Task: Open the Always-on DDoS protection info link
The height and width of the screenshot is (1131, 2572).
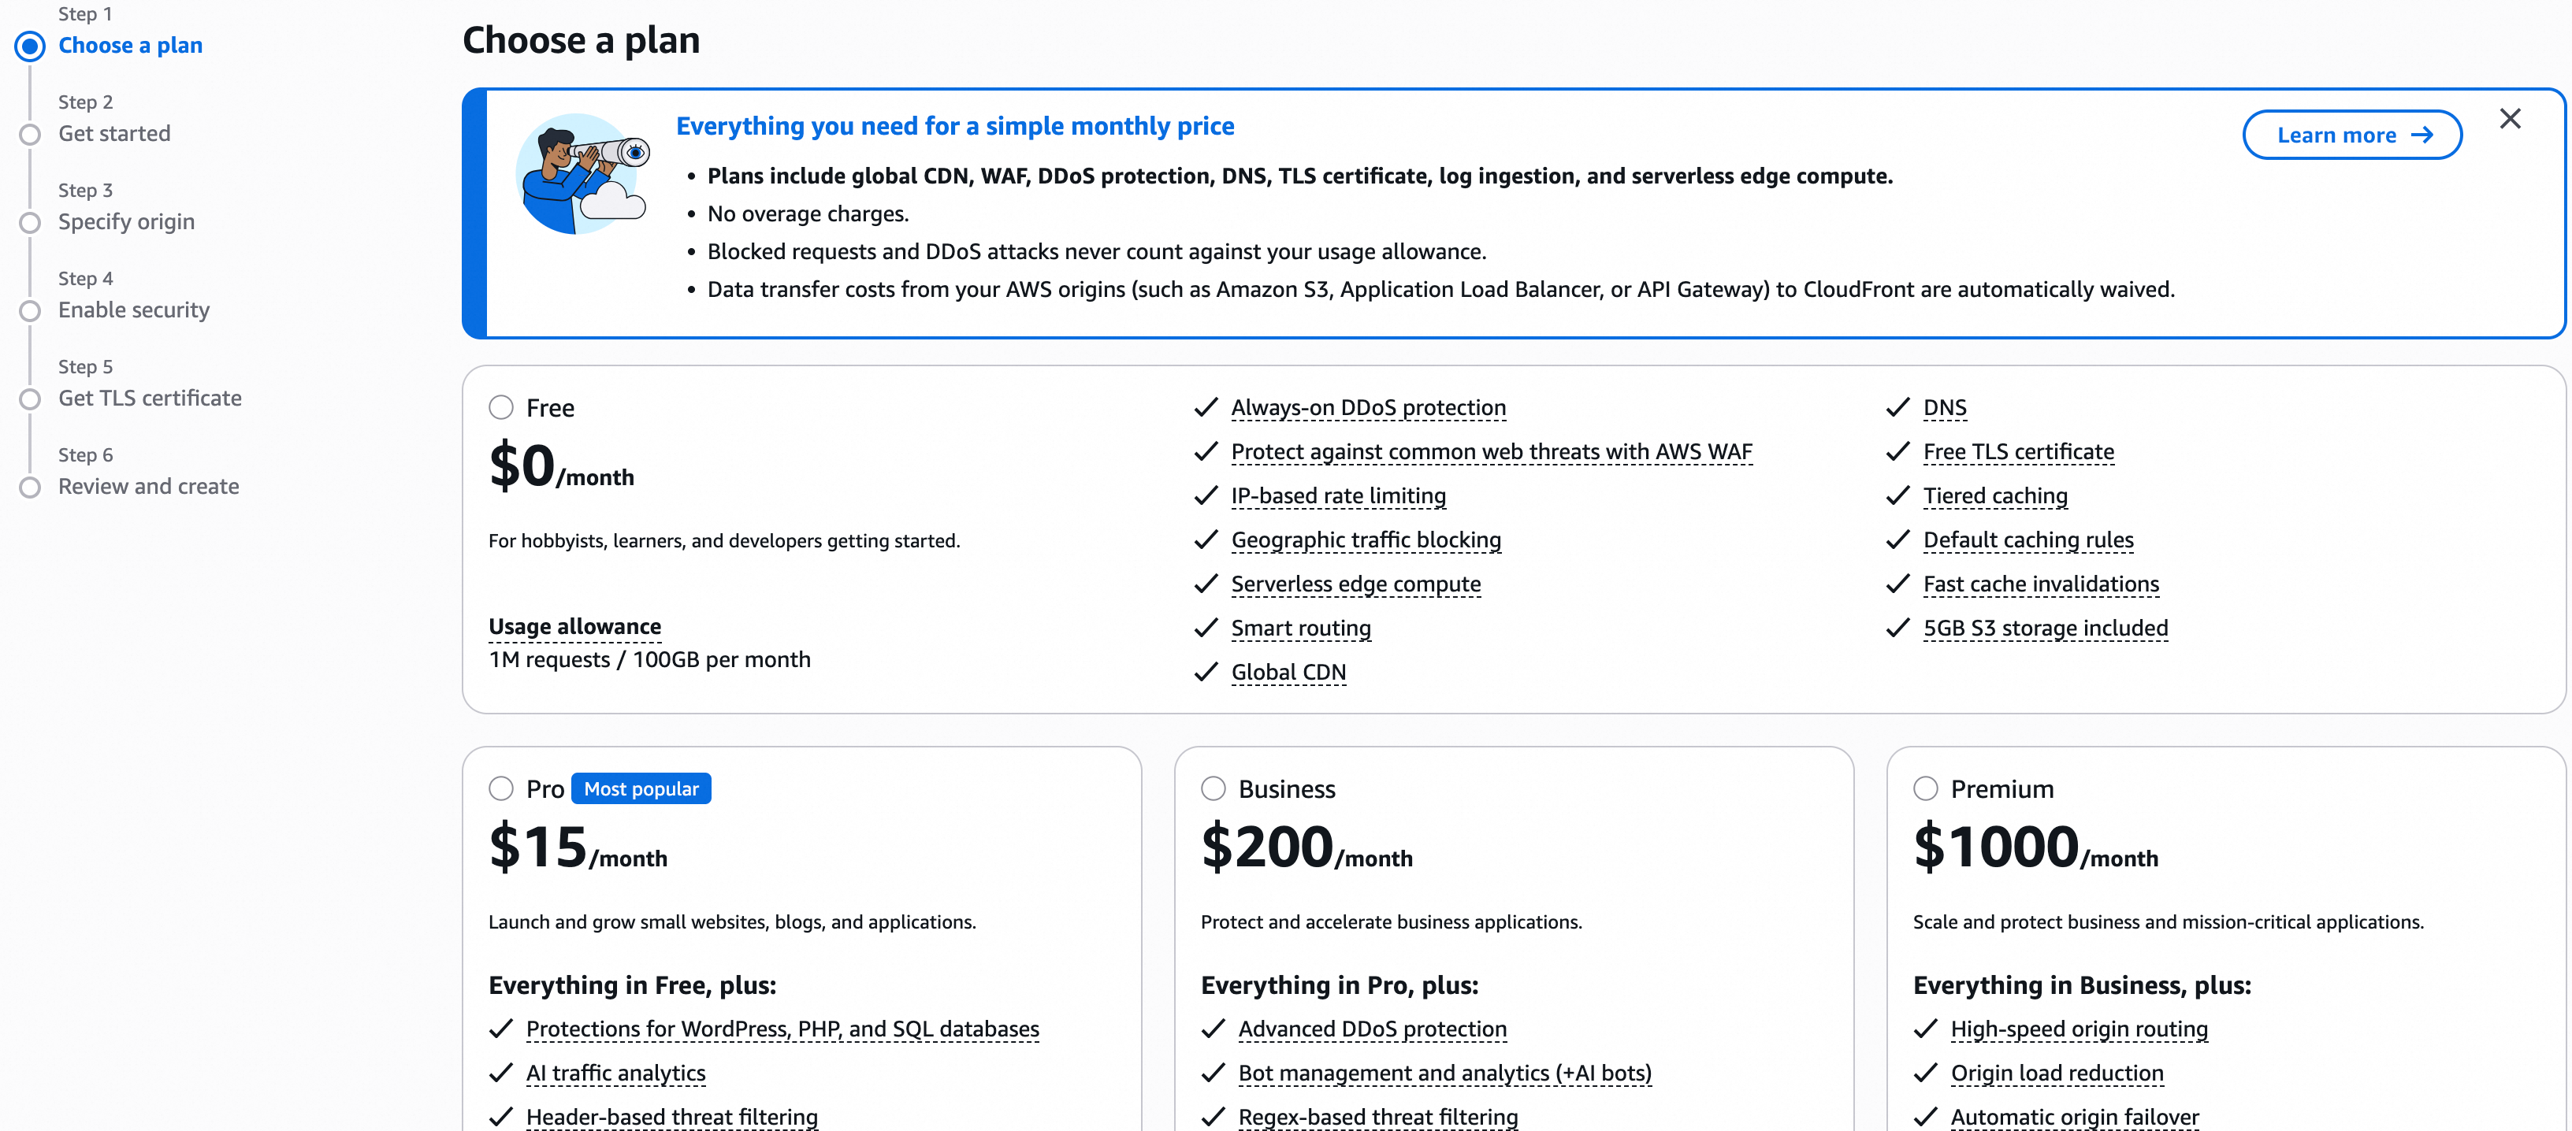Action: tap(1368, 407)
